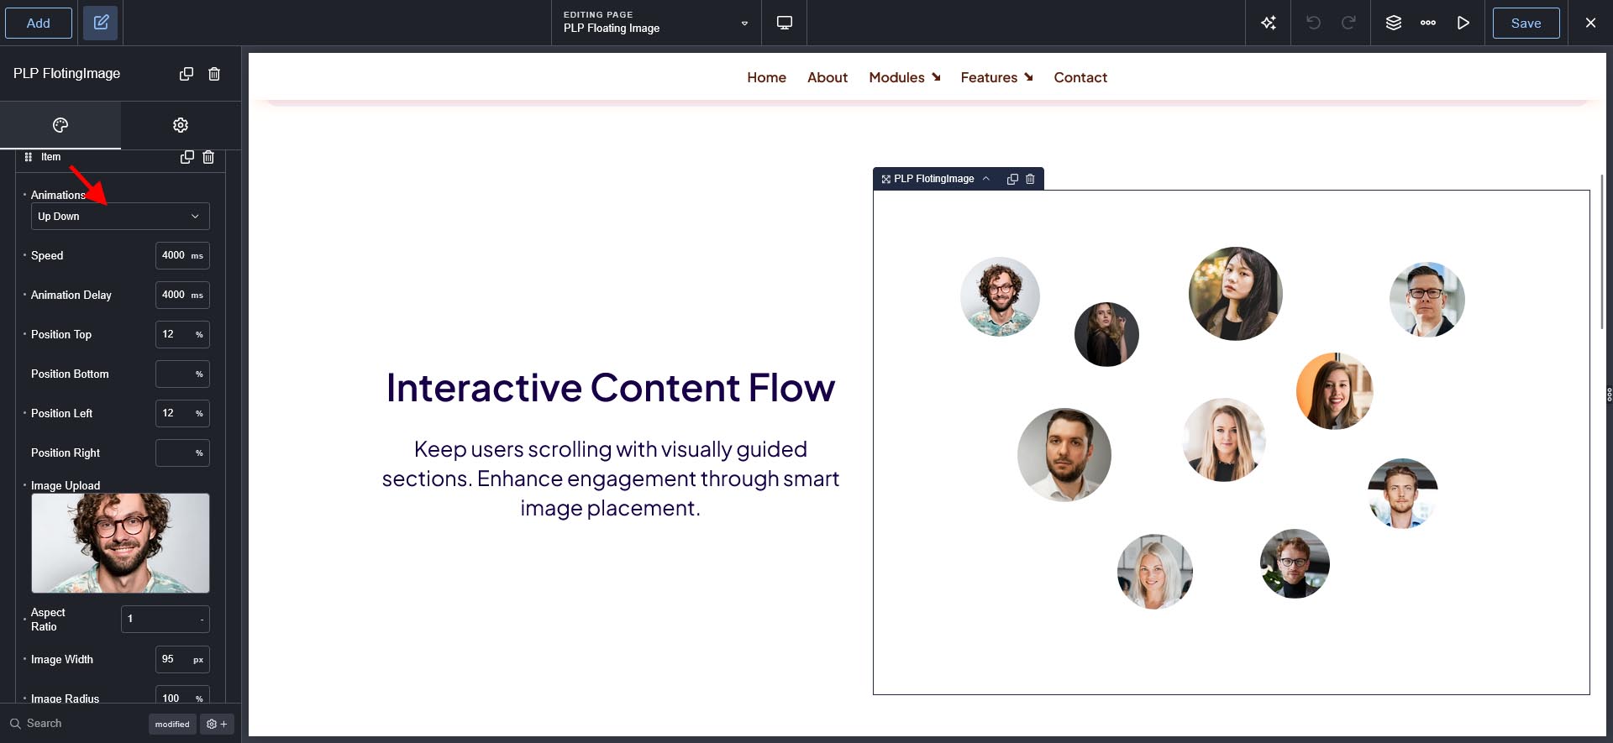Image resolution: width=1613 pixels, height=743 pixels.
Task: Delete the Item entry
Action: (x=208, y=157)
